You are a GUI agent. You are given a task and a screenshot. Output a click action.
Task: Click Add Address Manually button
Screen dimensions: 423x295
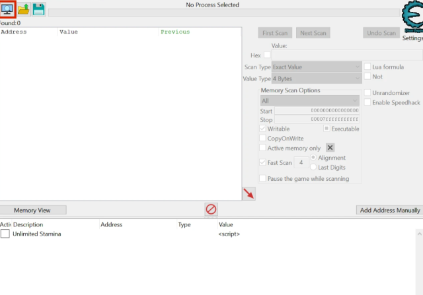[389, 210]
